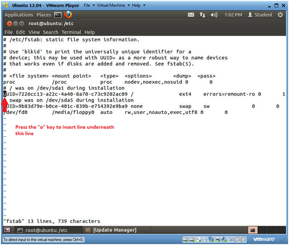Click the CD/DVD drive status icon
This screenshot has height=245, width=289.
[198, 239]
